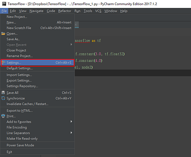Choose New Project... from File menu
The height and width of the screenshot is (157, 191).
click(37, 17)
